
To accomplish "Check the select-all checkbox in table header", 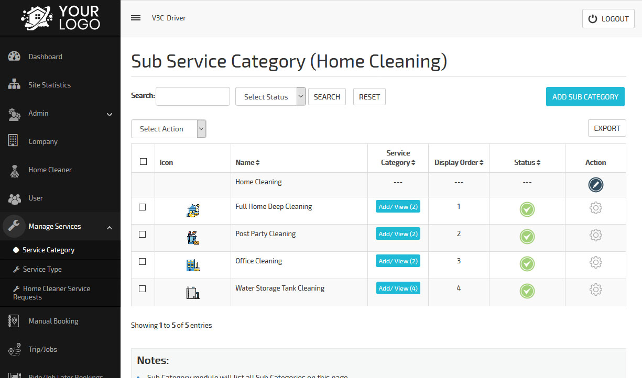I will pyautogui.click(x=143, y=161).
